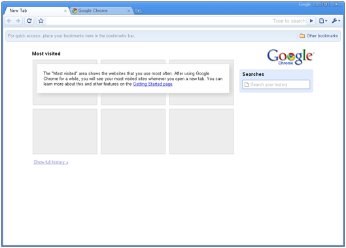The image size is (346, 248).
Task: Click the bookmarks bar hint text
Action: 71,36
